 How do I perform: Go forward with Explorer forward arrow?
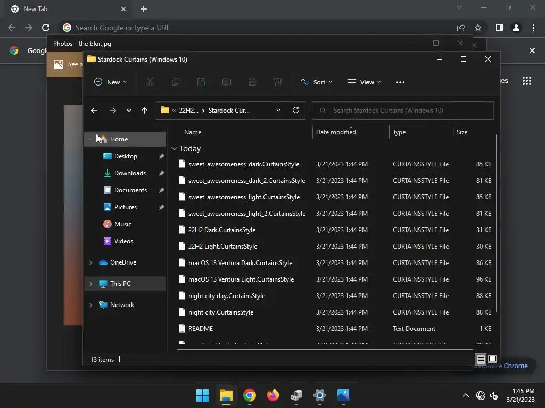(113, 110)
